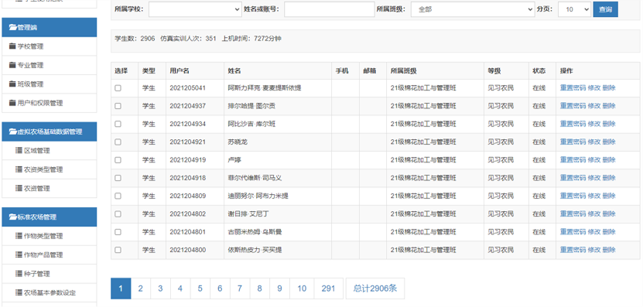Click list icon beside 农资管理
The height and width of the screenshot is (307, 643).
[x=19, y=188]
